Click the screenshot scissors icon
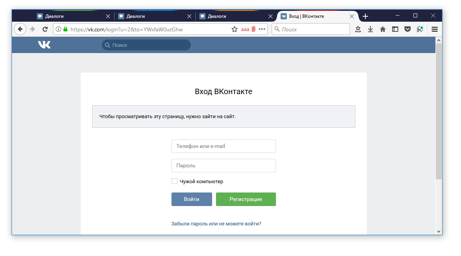The height and width of the screenshot is (256, 461). [x=420, y=29]
